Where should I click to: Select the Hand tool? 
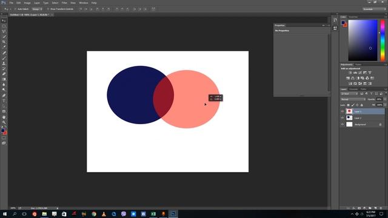pyautogui.click(x=4, y=117)
